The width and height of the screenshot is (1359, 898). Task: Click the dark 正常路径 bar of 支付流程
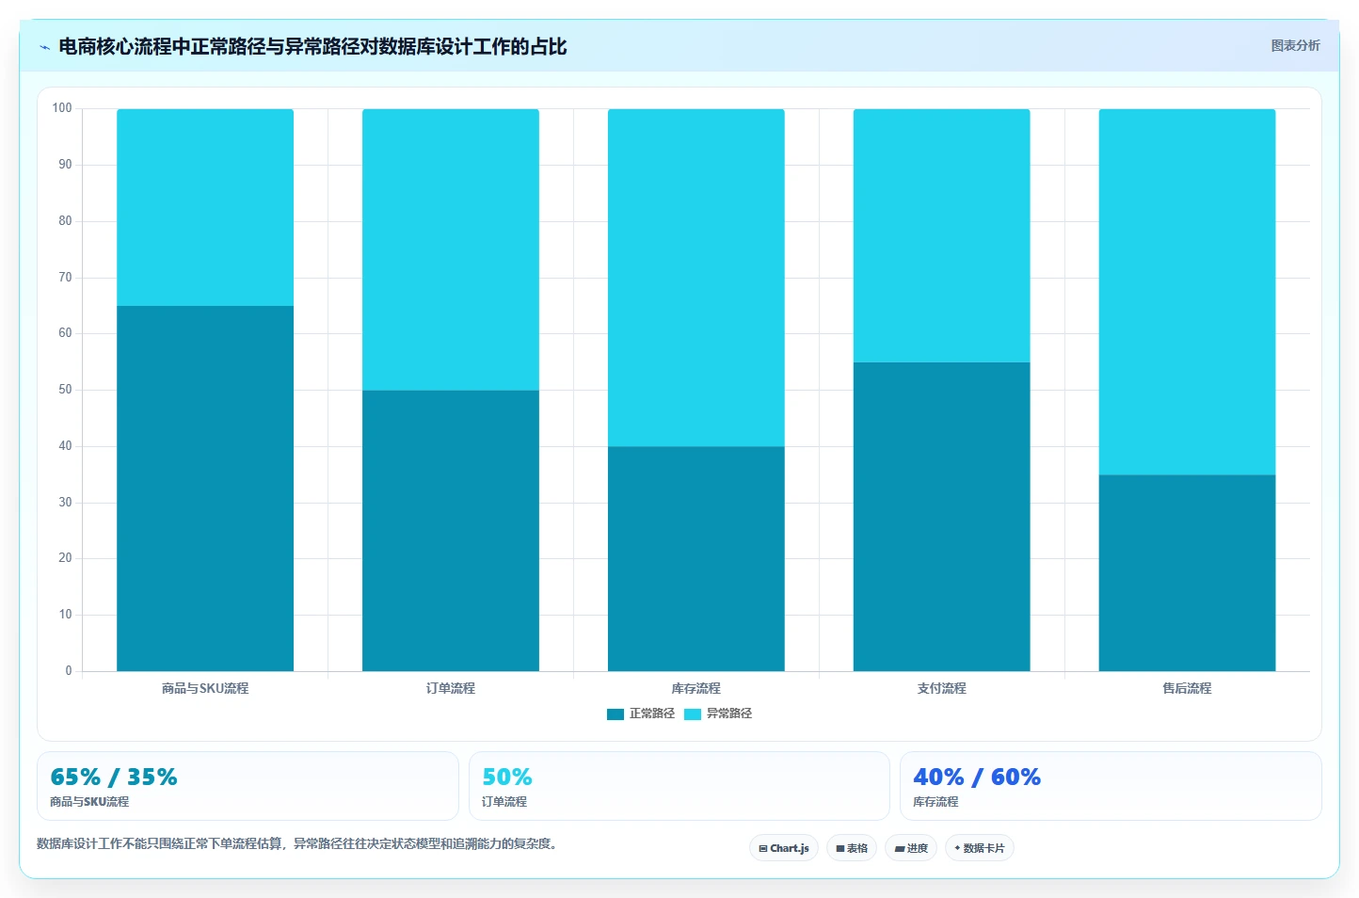(942, 517)
